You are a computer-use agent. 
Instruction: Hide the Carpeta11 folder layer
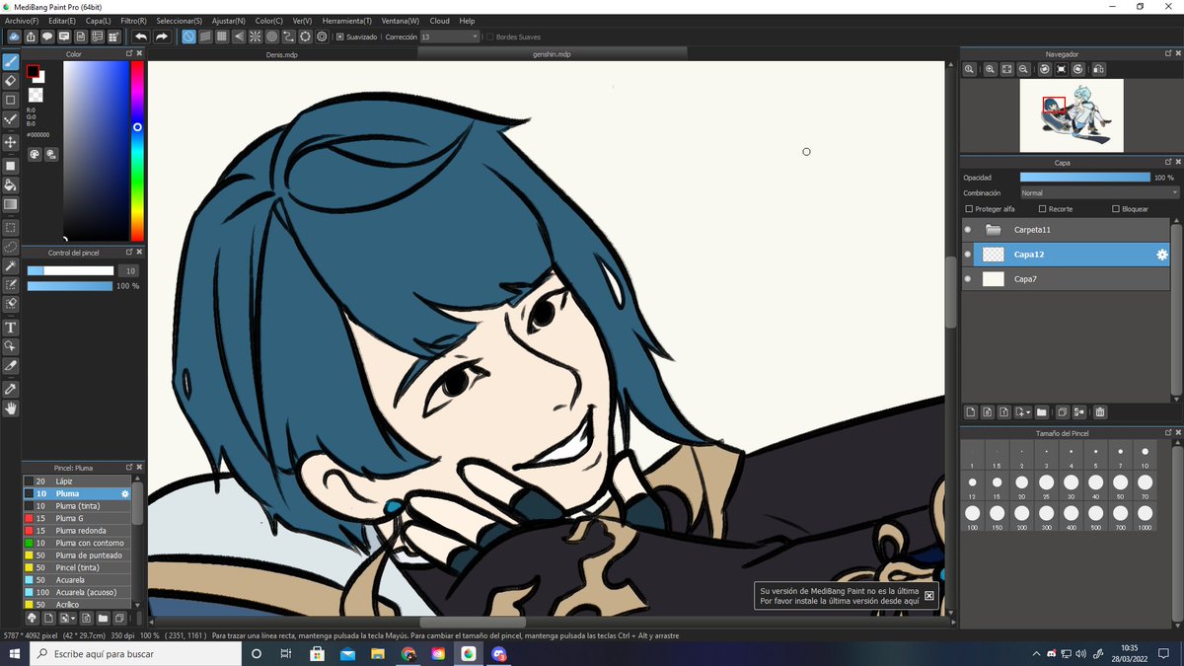[x=968, y=230]
